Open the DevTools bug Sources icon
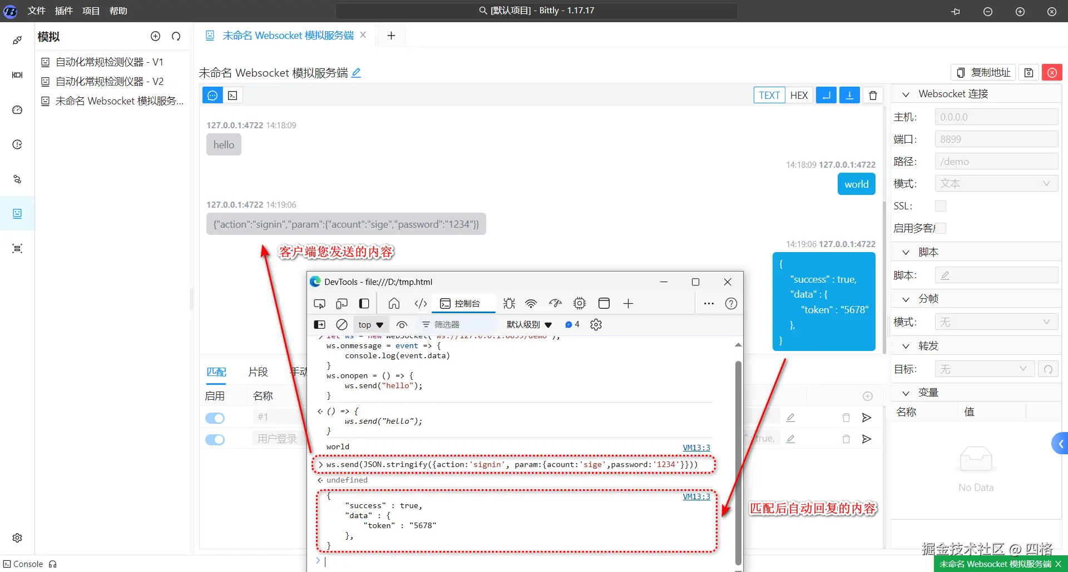 (x=509, y=304)
